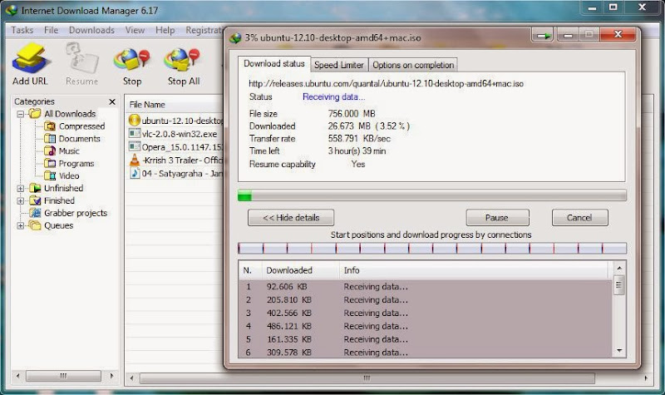
Task: Click the Stop All toolbar icon
Action: coord(182,60)
